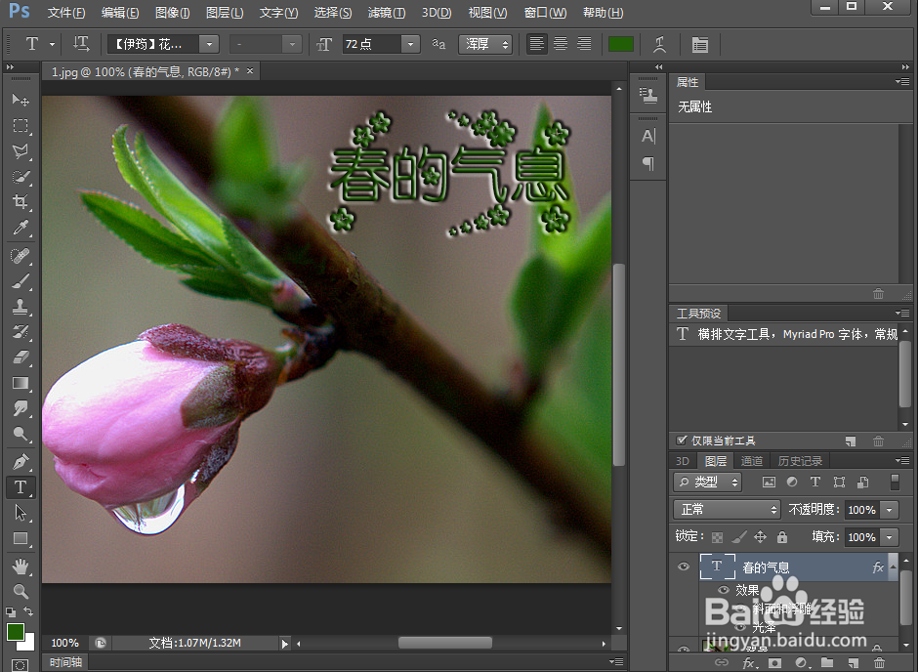This screenshot has height=672, width=918.
Task: Hide the 效果 layer effects
Action: click(723, 589)
